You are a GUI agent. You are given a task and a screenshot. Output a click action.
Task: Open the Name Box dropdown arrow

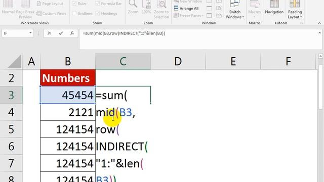[x=30, y=33]
